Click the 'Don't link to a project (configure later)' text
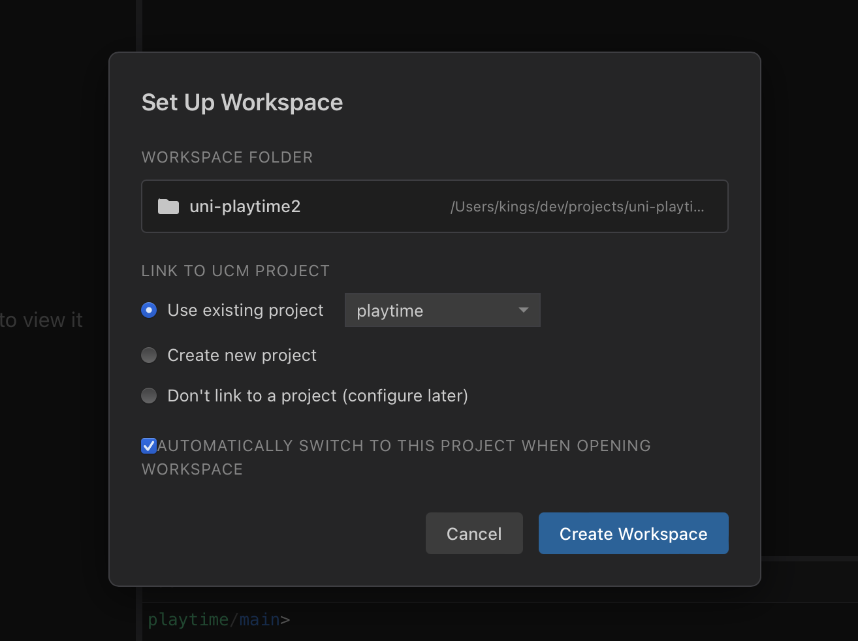The width and height of the screenshot is (858, 641). pyautogui.click(x=317, y=396)
